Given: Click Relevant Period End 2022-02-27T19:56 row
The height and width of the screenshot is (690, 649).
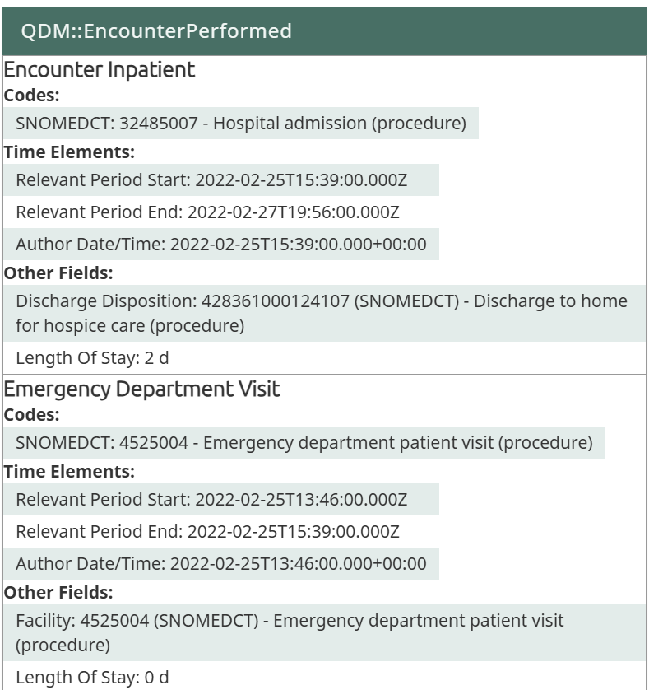Looking at the screenshot, I should (207, 212).
